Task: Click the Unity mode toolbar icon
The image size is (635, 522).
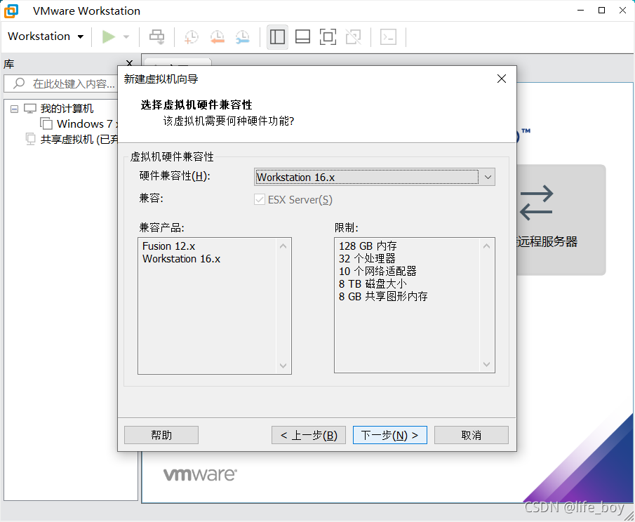Action: pos(353,37)
